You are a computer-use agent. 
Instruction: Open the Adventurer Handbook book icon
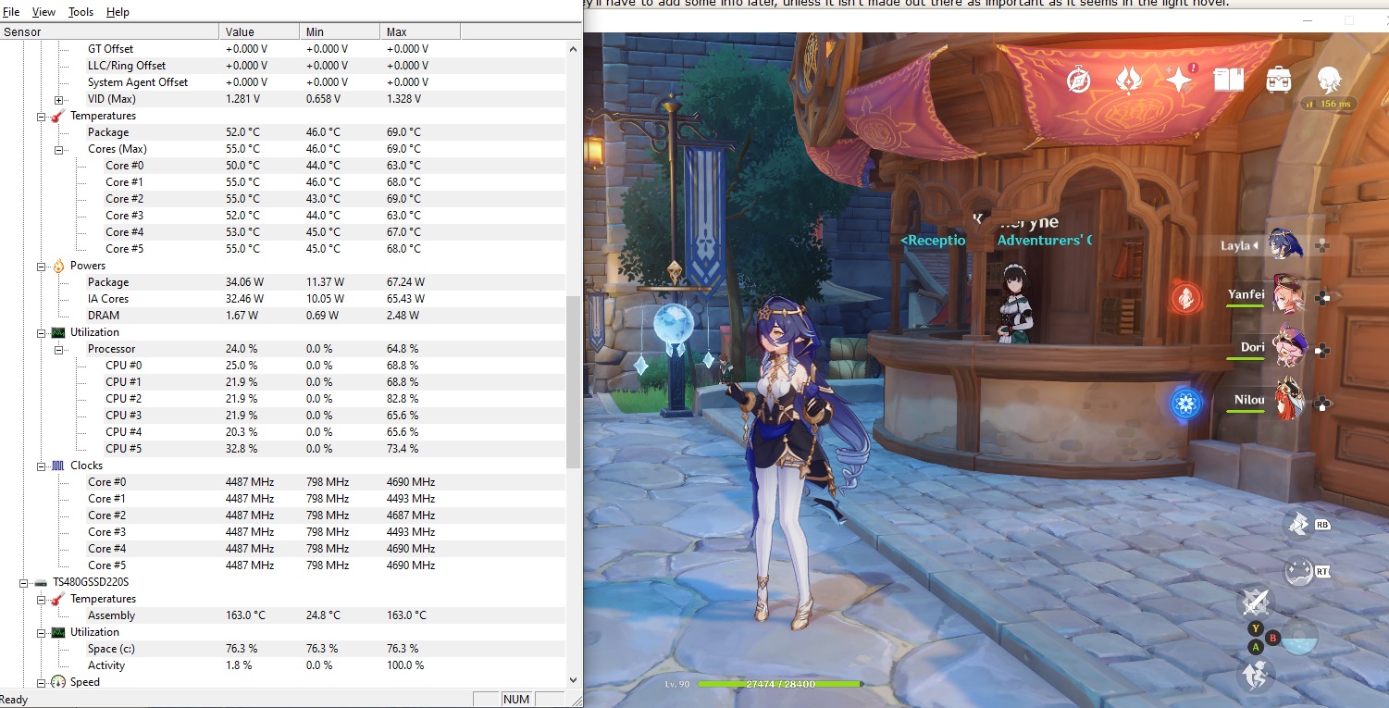(x=1229, y=81)
